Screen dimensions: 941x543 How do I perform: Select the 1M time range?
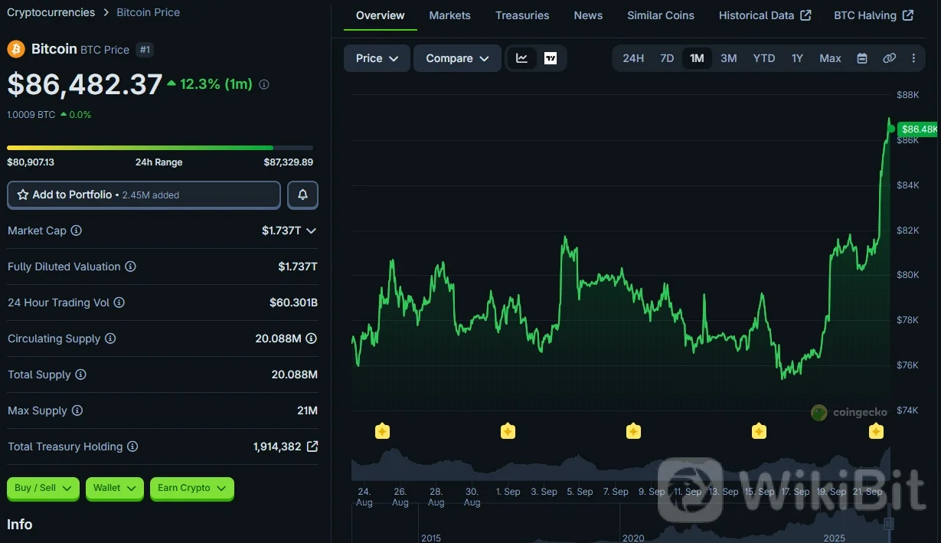697,58
